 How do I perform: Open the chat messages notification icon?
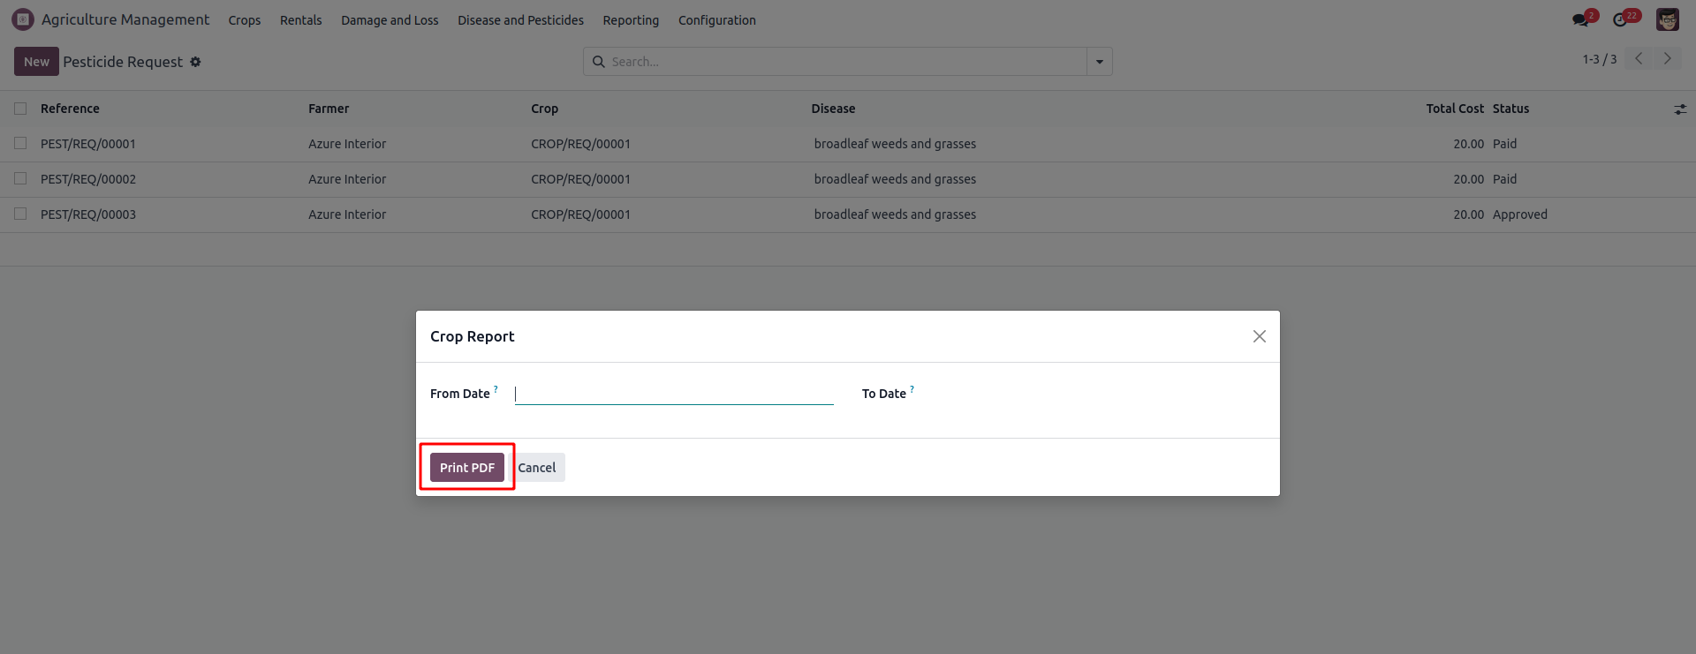[1580, 19]
